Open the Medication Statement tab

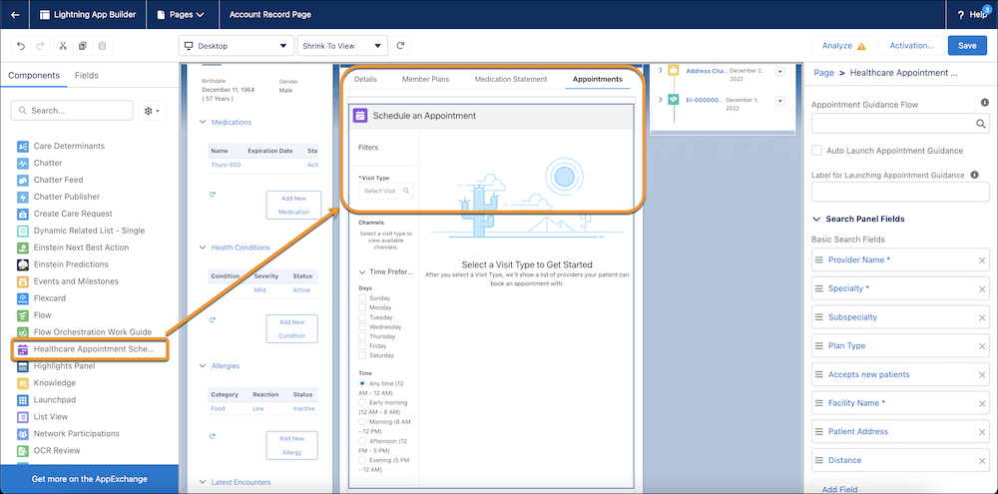coord(511,80)
